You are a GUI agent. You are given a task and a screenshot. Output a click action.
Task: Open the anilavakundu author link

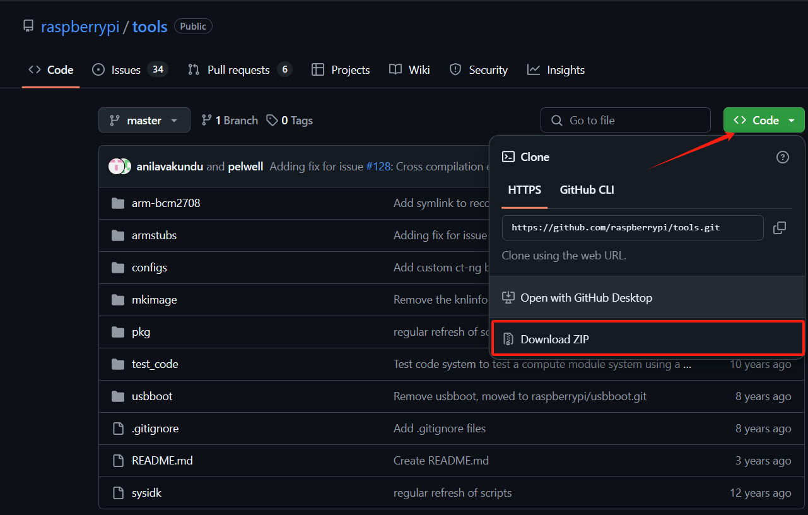[x=170, y=167]
